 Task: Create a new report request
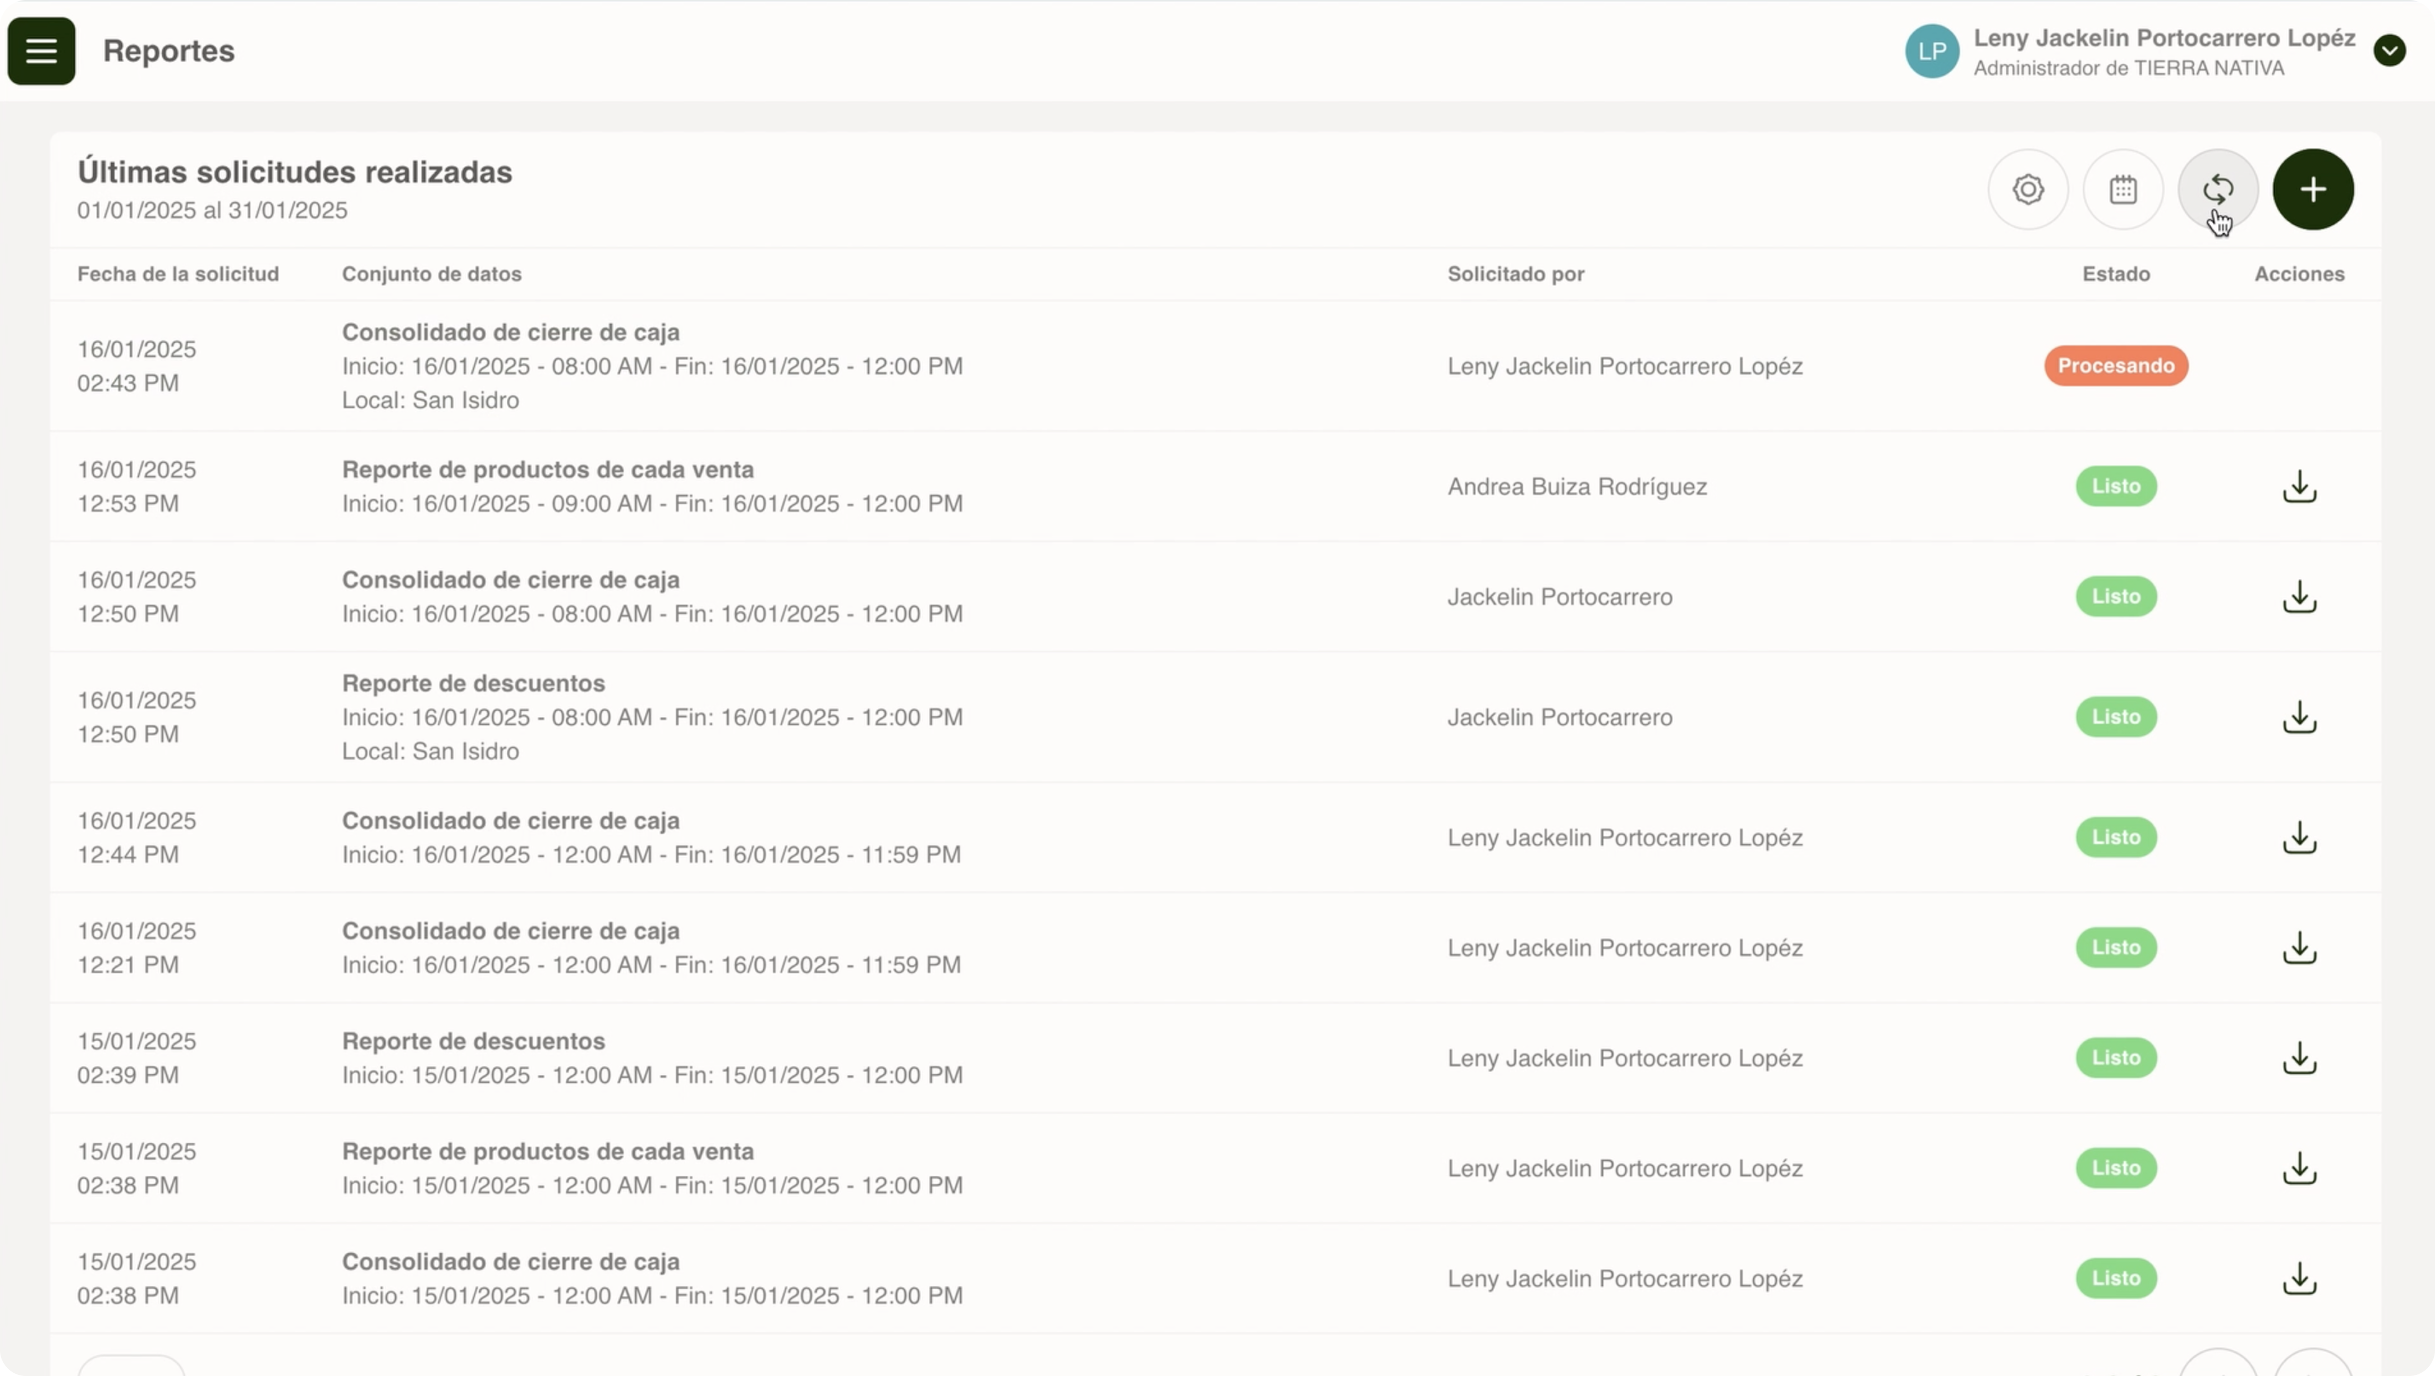coord(2313,189)
